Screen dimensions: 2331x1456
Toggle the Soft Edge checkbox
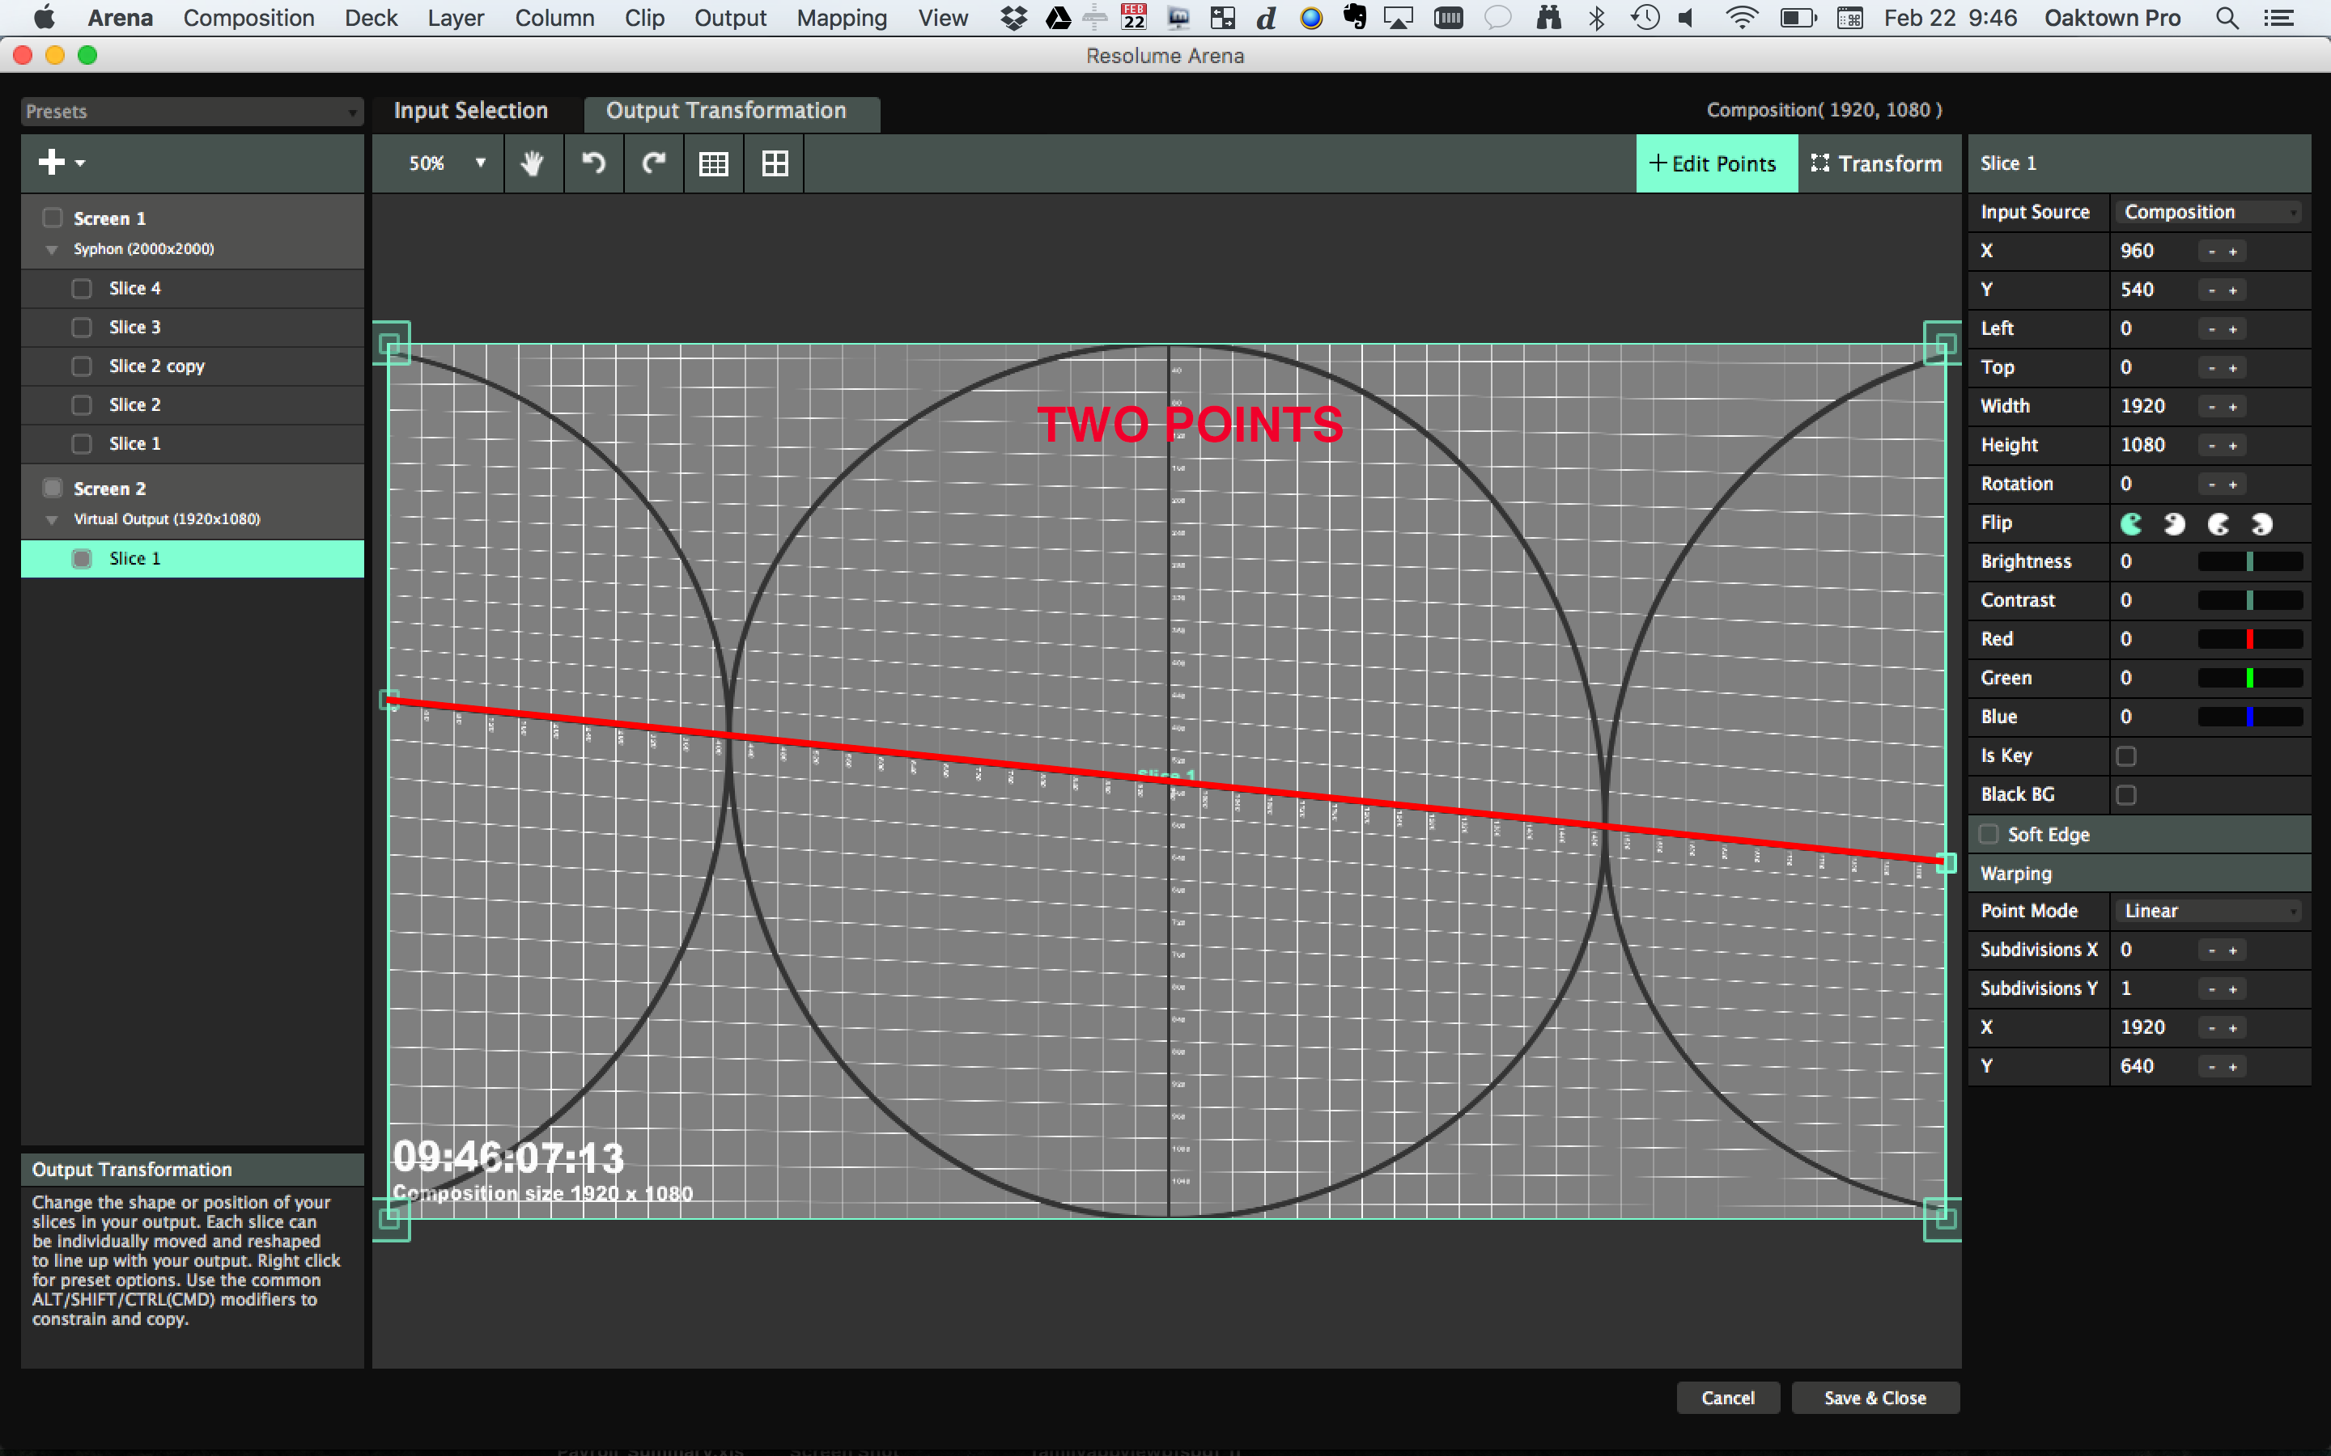[x=1988, y=834]
